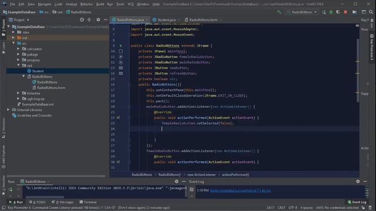
Task: Hide the Project panel with minus icon
Action: [106, 20]
